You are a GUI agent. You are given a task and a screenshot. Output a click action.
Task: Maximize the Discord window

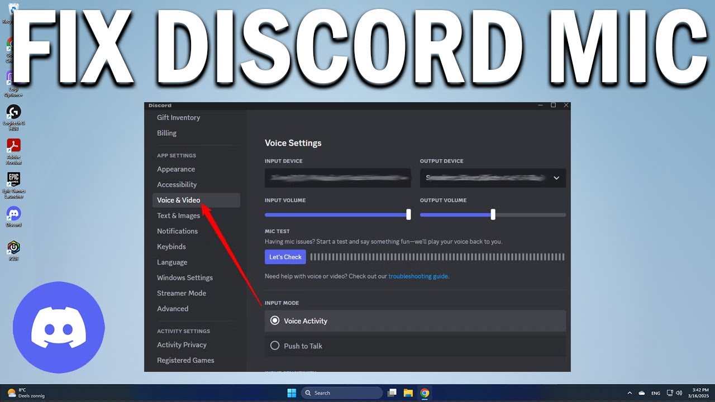553,105
